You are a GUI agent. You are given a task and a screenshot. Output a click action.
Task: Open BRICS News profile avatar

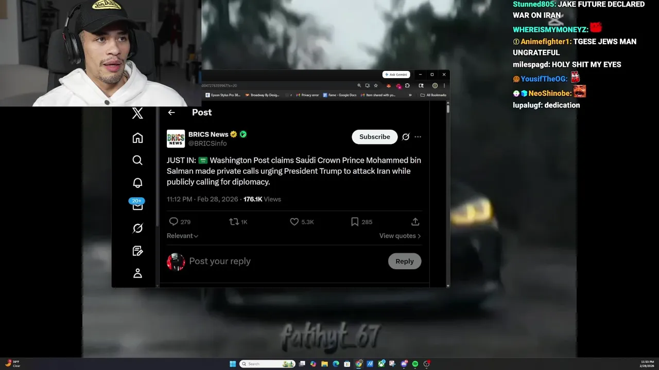[x=176, y=139]
